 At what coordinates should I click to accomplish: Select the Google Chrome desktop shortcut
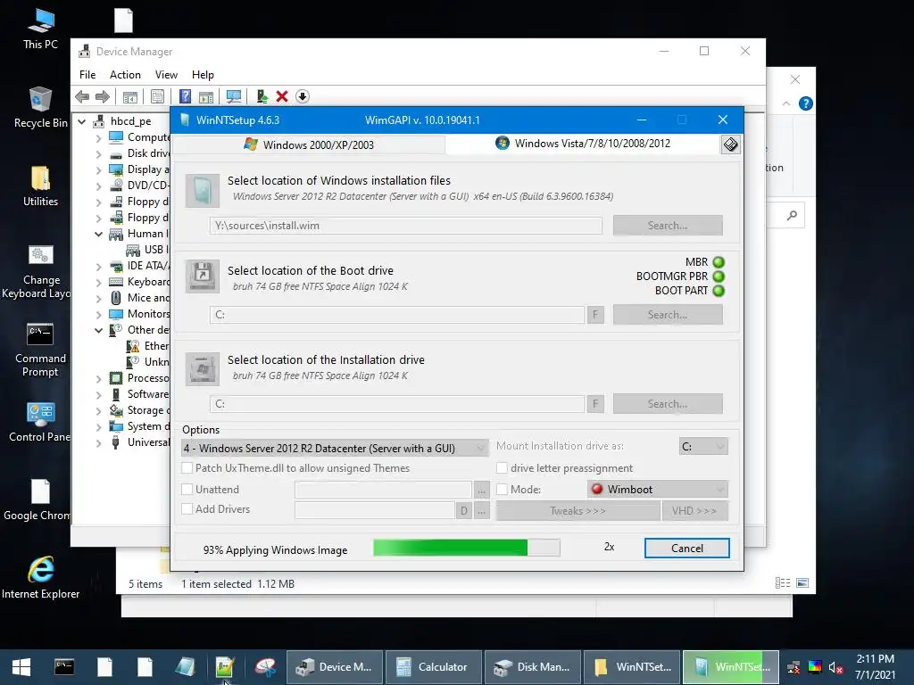[x=38, y=499]
